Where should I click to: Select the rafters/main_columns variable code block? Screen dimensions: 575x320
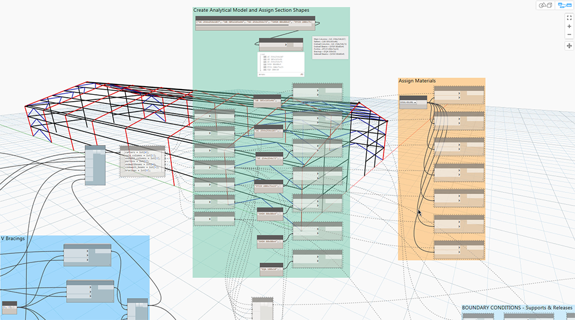coord(142,161)
